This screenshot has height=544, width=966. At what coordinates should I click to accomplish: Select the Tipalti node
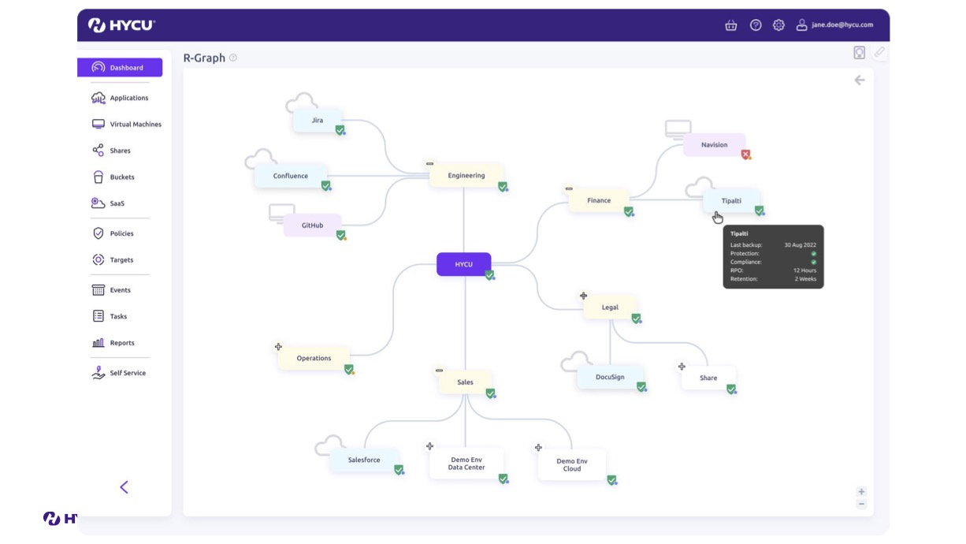coord(731,201)
